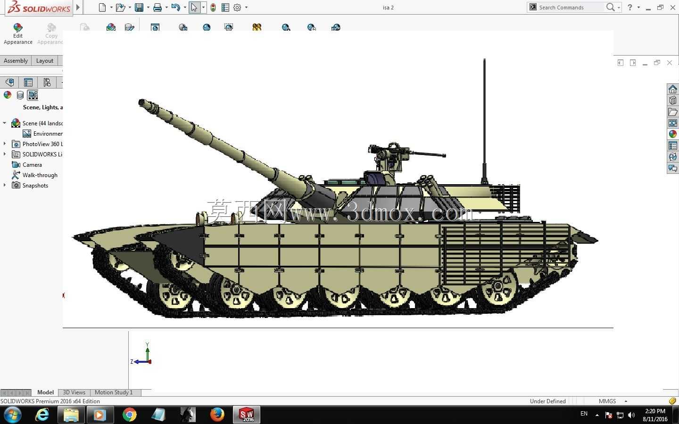This screenshot has height=424, width=679.
Task: Open the ConfigurationManager tab
Action: [47, 82]
